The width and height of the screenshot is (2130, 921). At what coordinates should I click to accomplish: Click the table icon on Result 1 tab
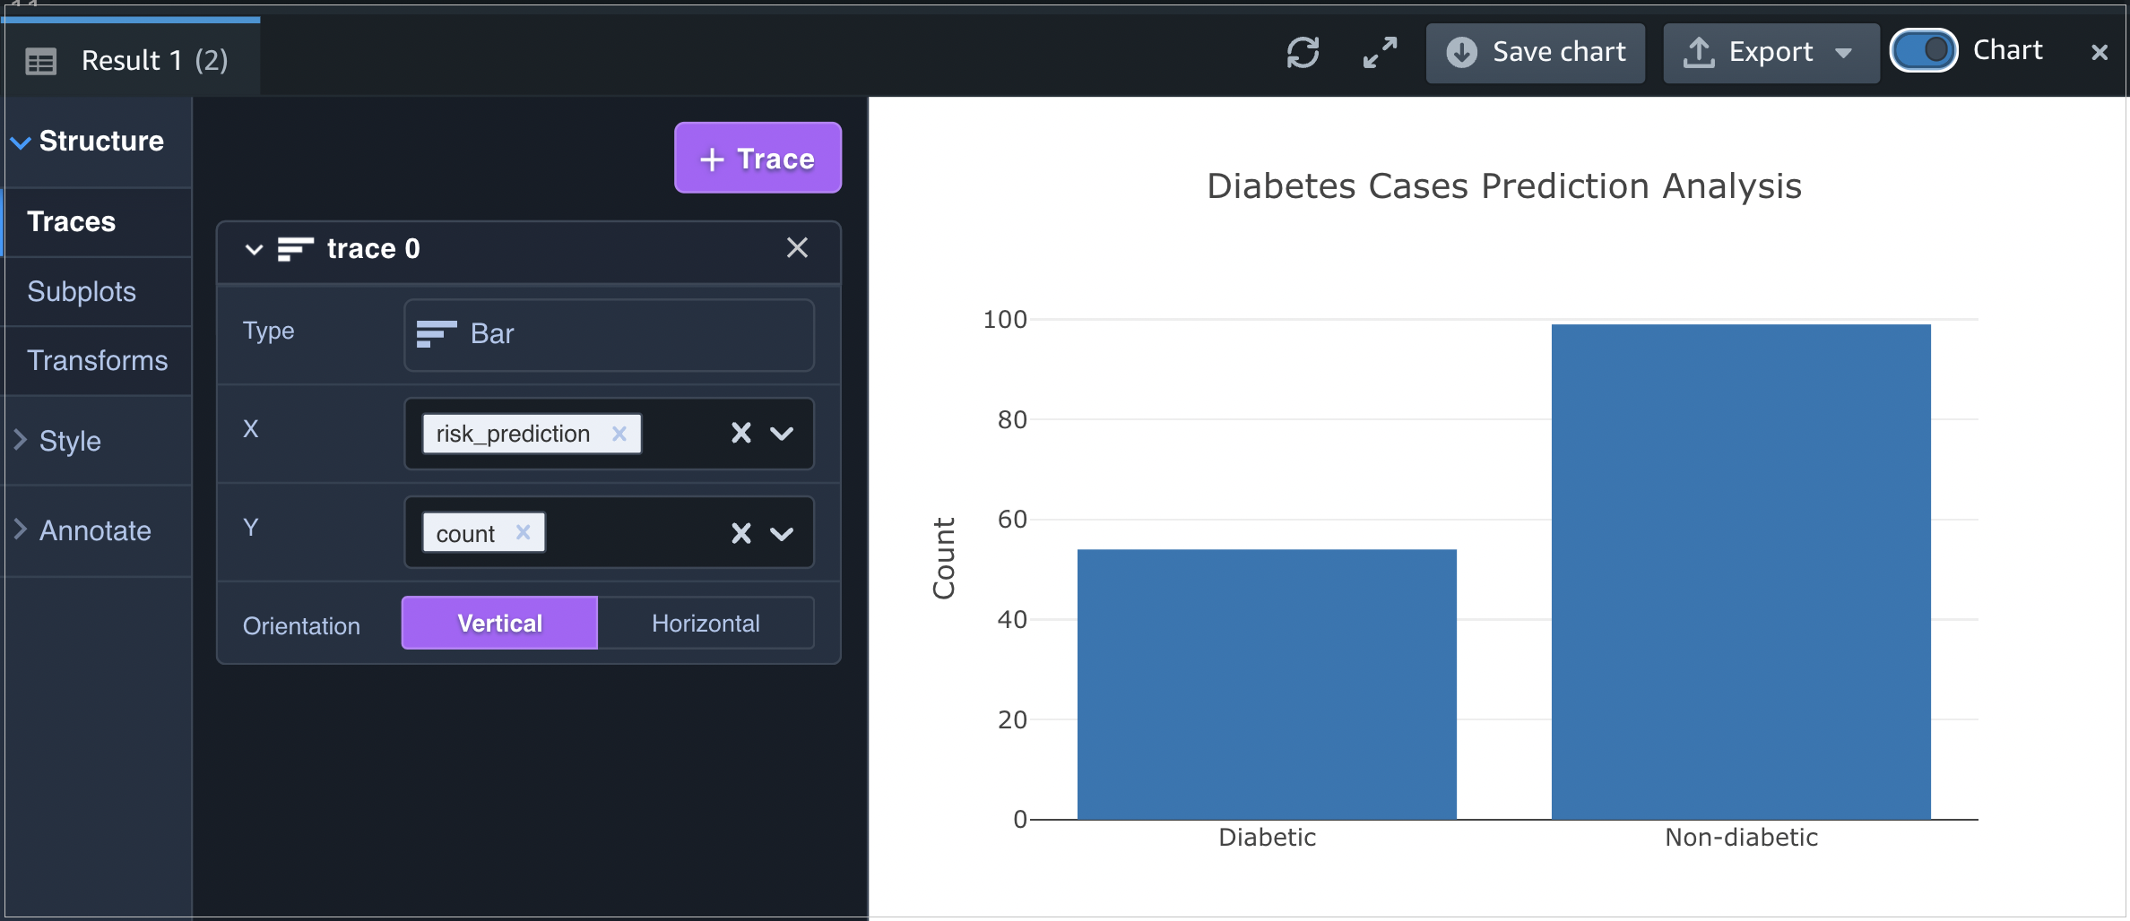click(40, 59)
